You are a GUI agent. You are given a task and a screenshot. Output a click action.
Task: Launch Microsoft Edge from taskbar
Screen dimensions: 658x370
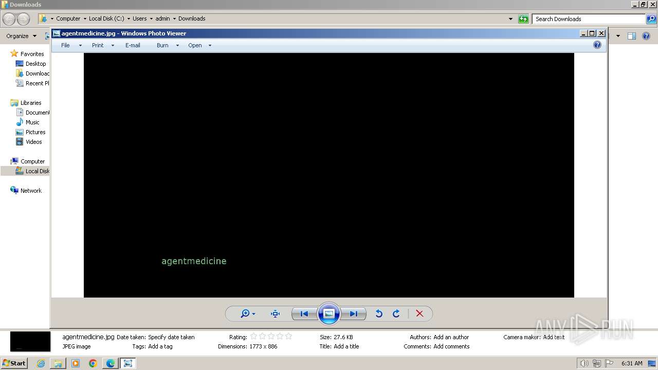[x=111, y=363]
